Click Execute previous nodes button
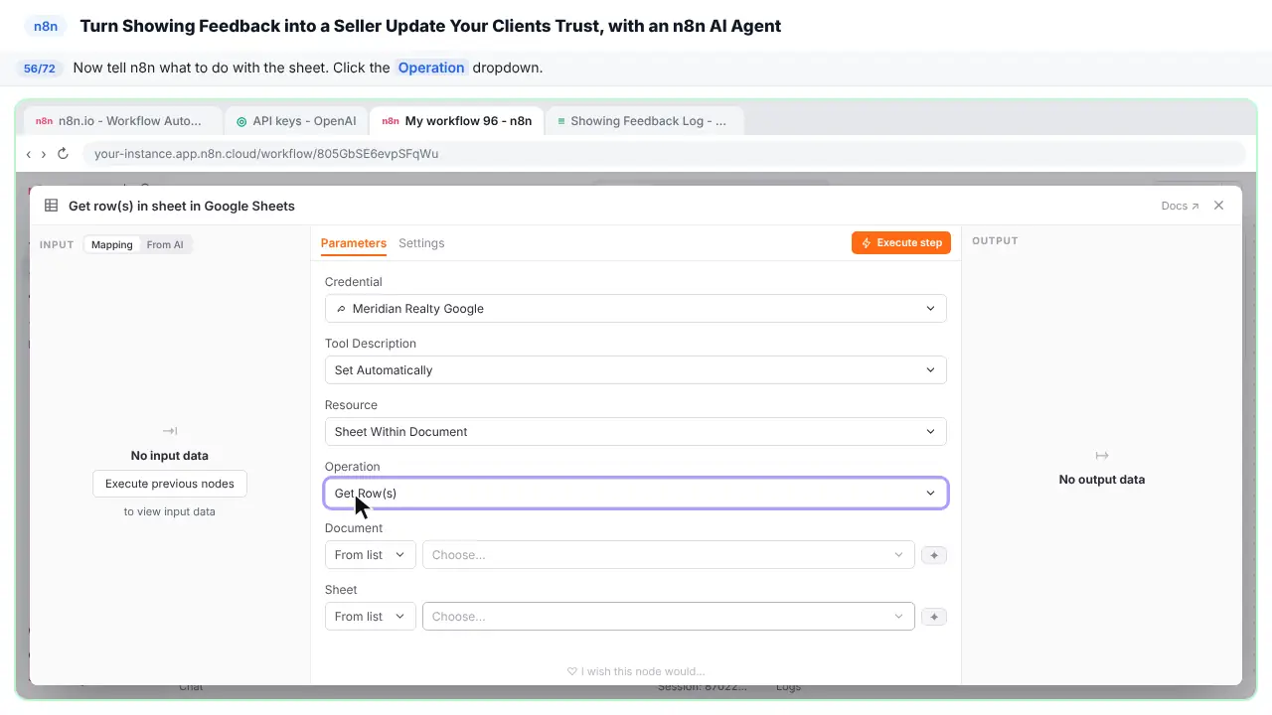 click(170, 484)
